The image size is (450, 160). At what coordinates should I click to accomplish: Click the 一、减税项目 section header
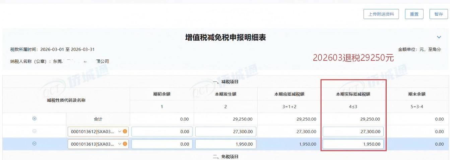pos(226,82)
